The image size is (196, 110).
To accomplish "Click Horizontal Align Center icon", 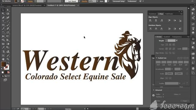I will click(156, 20).
